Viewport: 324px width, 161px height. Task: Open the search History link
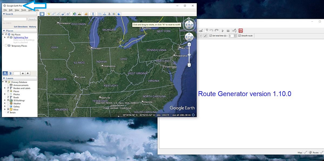[33, 27]
